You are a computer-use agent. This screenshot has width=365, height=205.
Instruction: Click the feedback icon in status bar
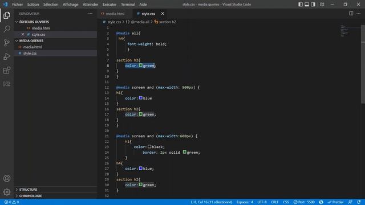350,202
